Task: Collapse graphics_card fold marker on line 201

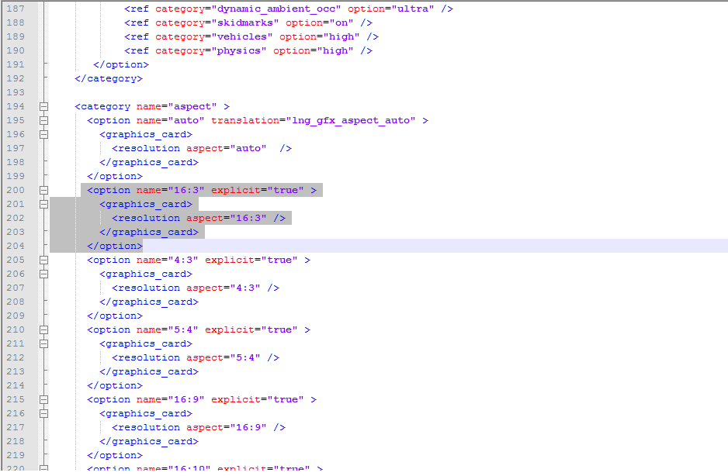Action: pos(43,204)
